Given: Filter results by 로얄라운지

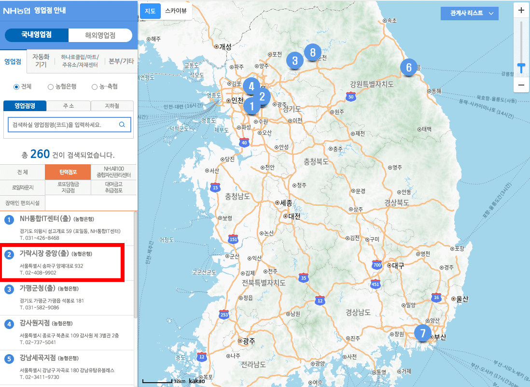Looking at the screenshot, I should point(23,187).
